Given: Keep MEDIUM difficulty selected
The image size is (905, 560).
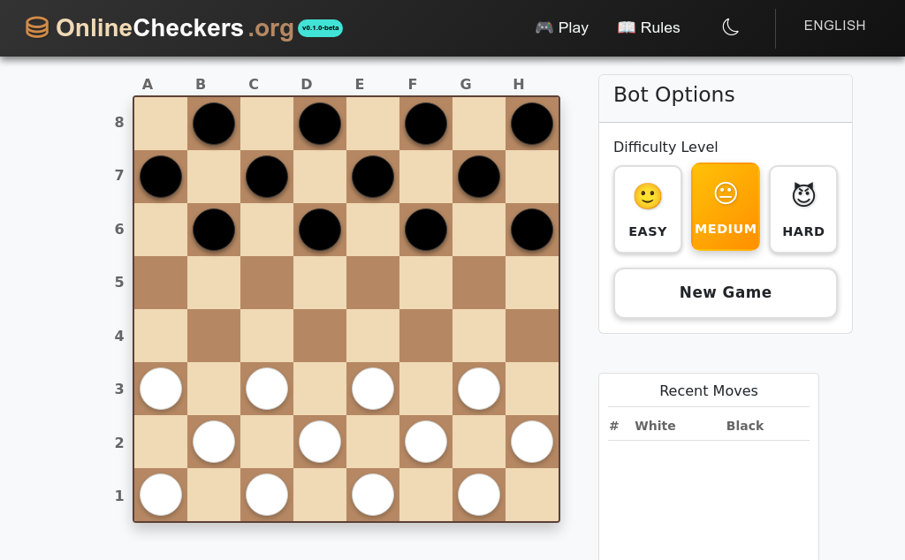Looking at the screenshot, I should tap(726, 207).
